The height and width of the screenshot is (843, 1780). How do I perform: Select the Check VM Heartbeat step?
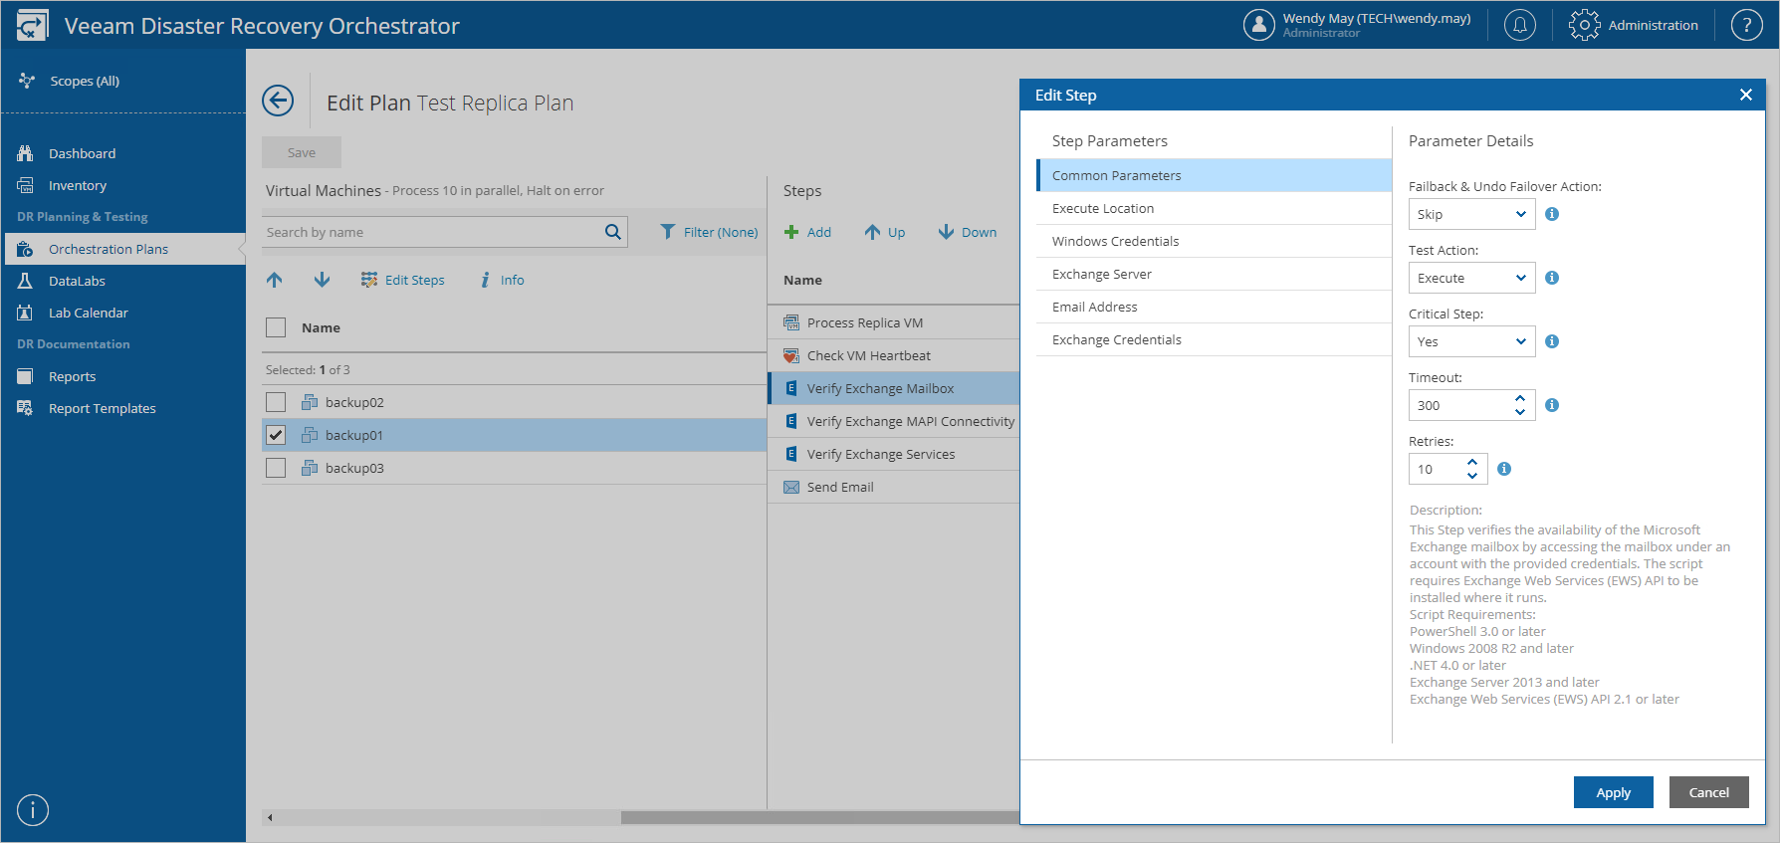(x=893, y=355)
